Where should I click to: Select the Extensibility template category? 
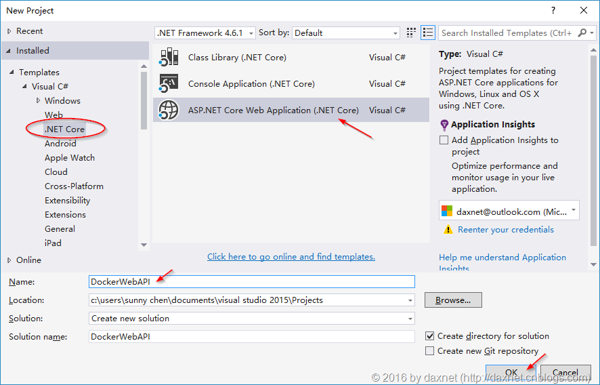tap(67, 201)
